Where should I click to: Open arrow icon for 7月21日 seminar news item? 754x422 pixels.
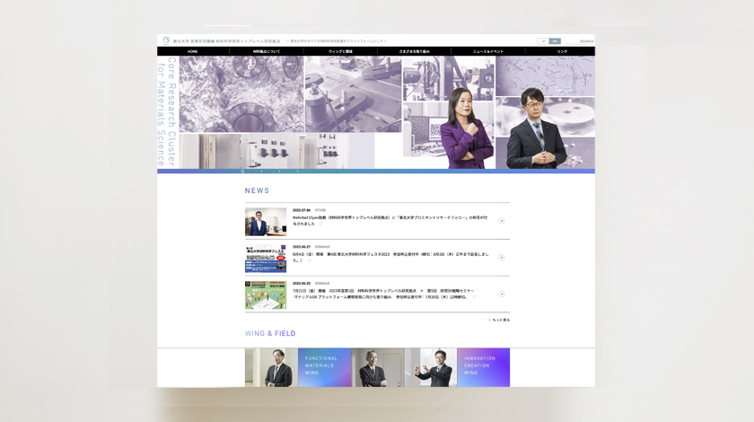pos(501,294)
